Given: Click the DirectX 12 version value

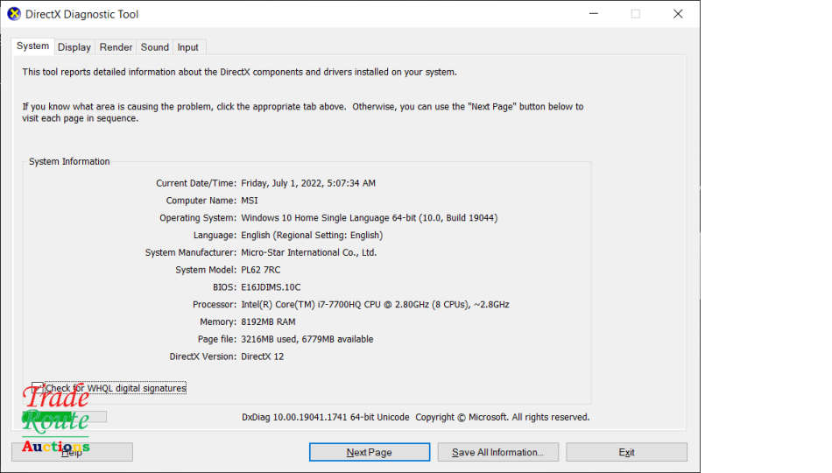Looking at the screenshot, I should (262, 357).
